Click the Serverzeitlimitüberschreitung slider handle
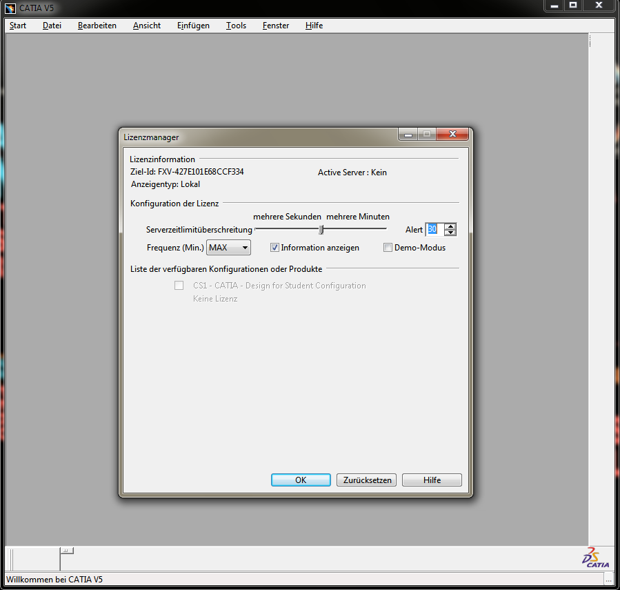 tap(321, 230)
